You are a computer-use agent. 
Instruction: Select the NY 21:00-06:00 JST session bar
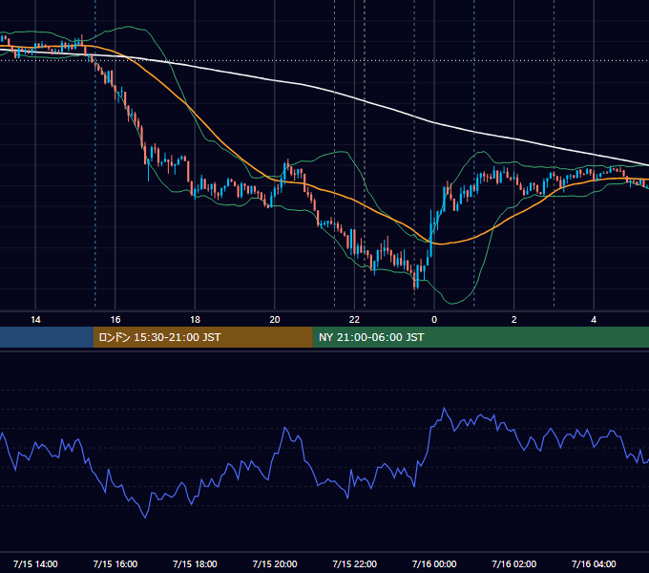point(480,337)
